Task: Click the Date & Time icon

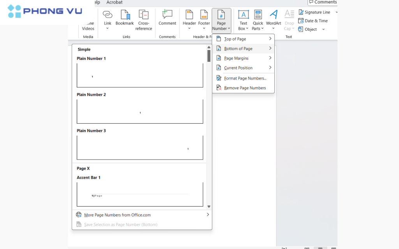Action: click(x=301, y=21)
